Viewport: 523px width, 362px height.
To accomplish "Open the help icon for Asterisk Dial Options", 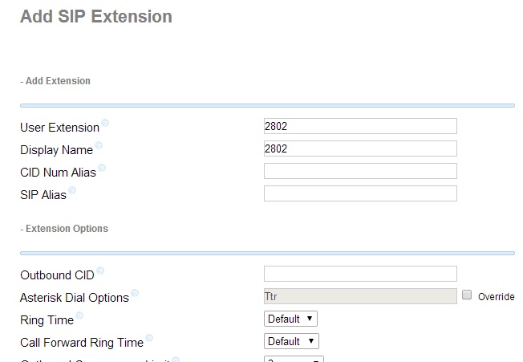I will click(x=135, y=294).
